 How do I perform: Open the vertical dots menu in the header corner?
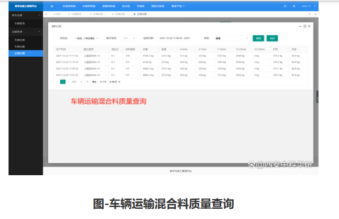(315, 6)
